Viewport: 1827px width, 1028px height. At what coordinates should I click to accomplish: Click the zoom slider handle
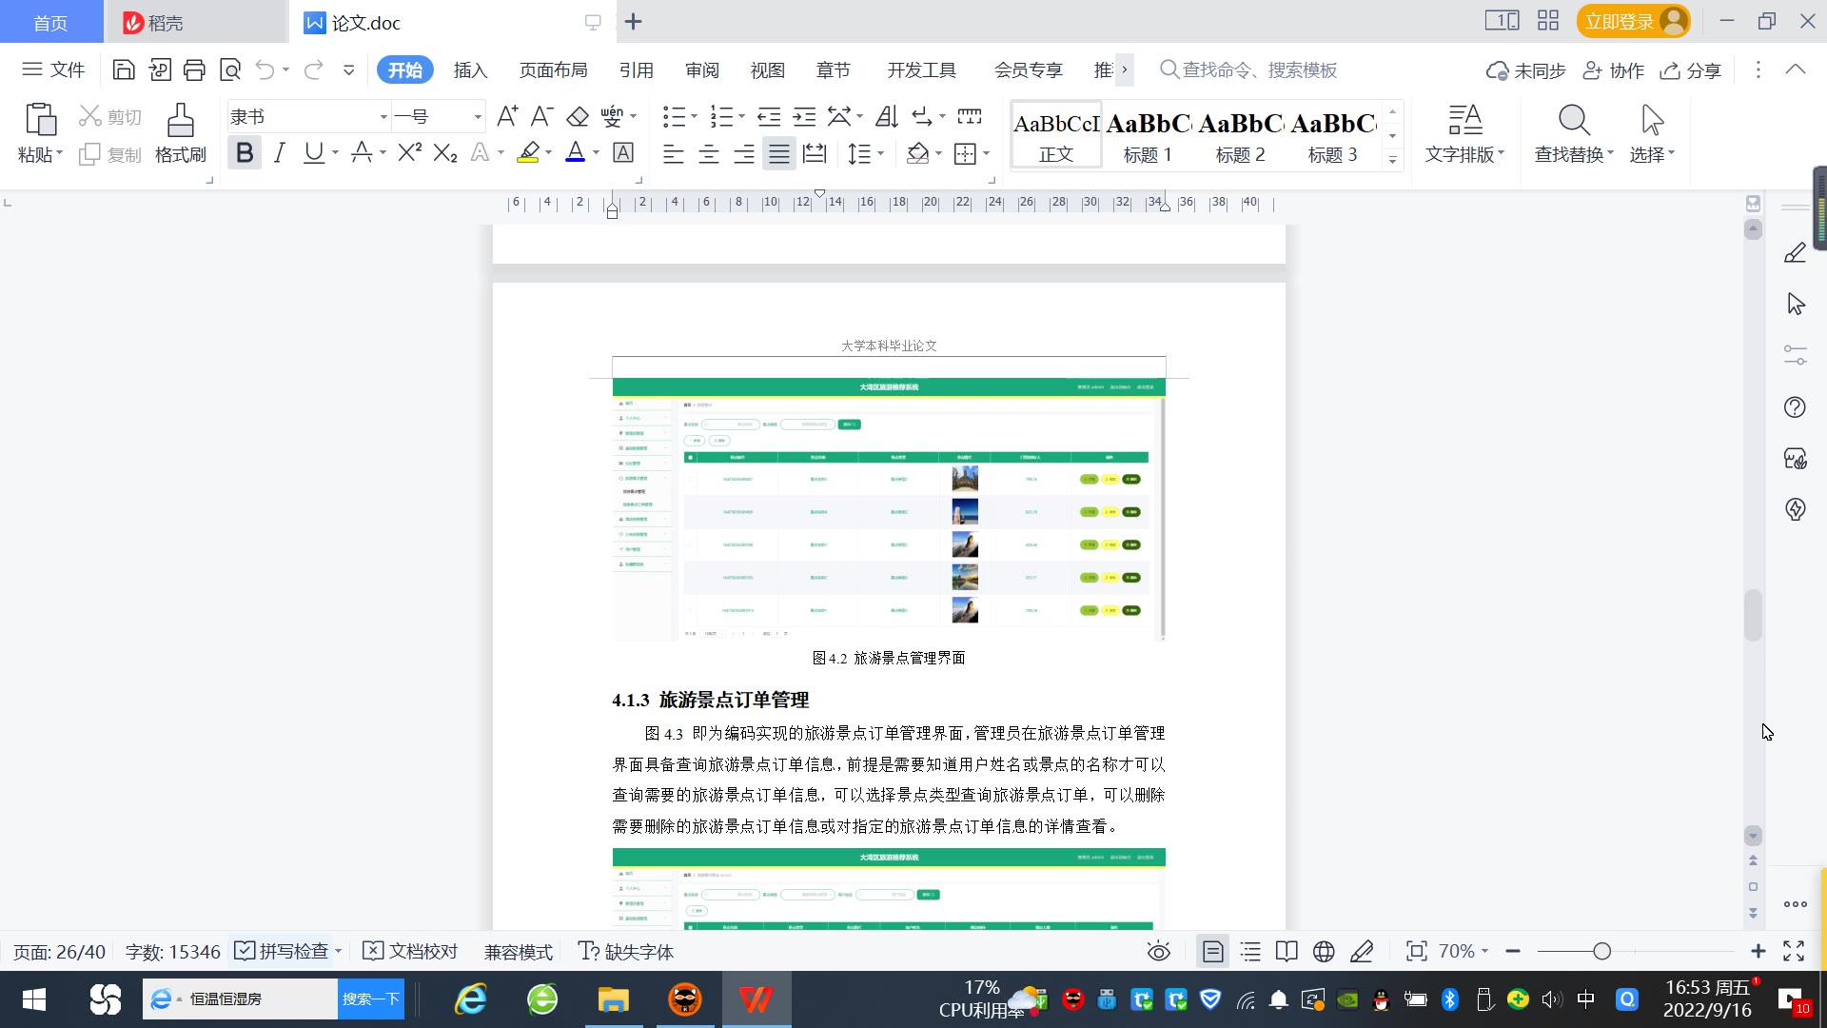(1601, 952)
